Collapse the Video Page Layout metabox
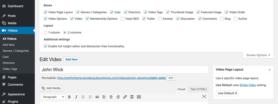 (x=270, y=70)
